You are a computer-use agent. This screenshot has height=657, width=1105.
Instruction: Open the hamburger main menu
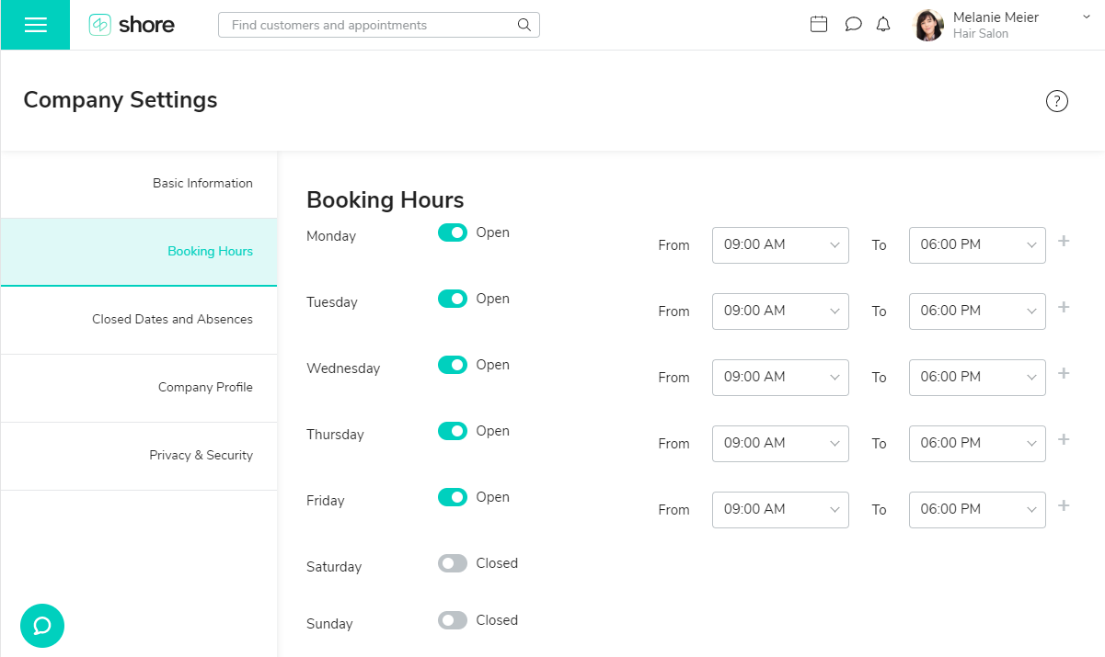tap(35, 25)
